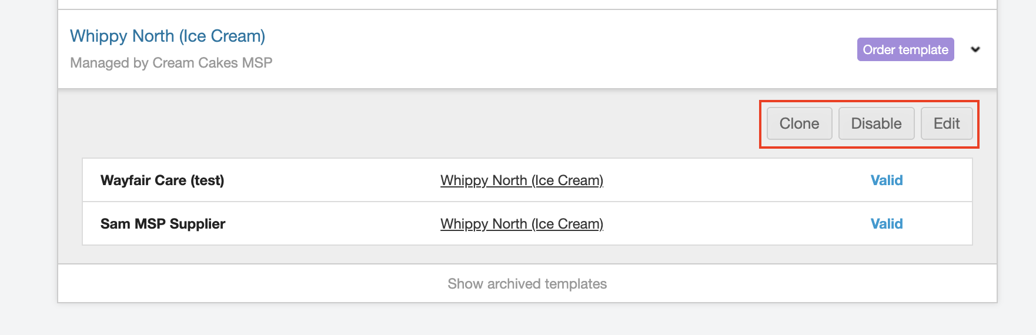This screenshot has height=335, width=1036.
Task: Click empty gray space left of Clone
Action: click(x=412, y=123)
